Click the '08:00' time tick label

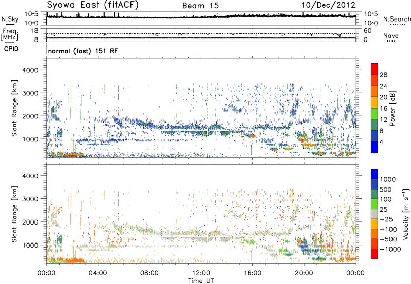[150, 273]
